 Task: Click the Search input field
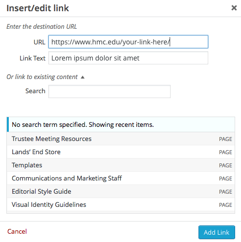(x=110, y=91)
